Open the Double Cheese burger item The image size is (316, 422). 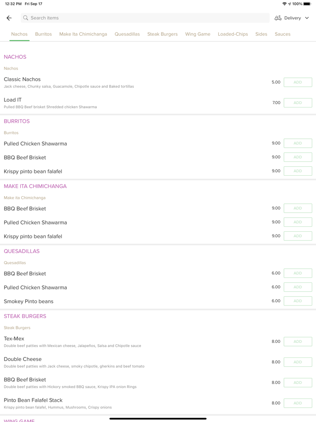pos(23,360)
